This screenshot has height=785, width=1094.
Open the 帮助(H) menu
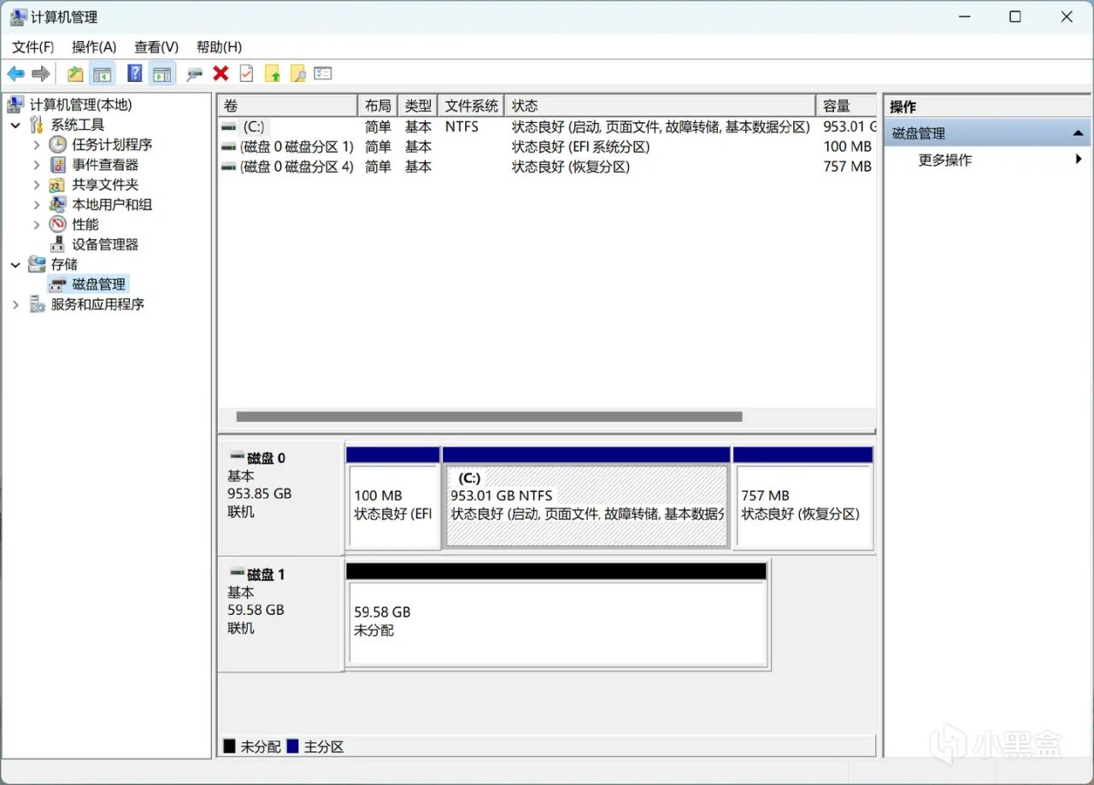click(x=219, y=47)
